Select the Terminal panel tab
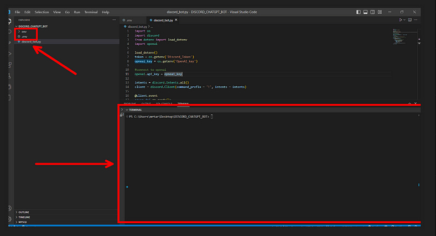 click(183, 103)
